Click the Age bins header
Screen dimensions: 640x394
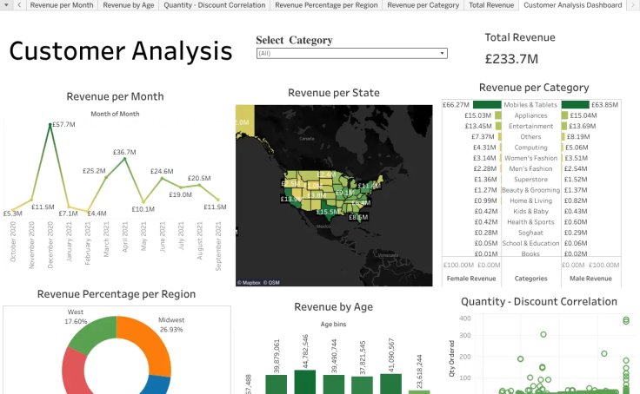tap(333, 325)
